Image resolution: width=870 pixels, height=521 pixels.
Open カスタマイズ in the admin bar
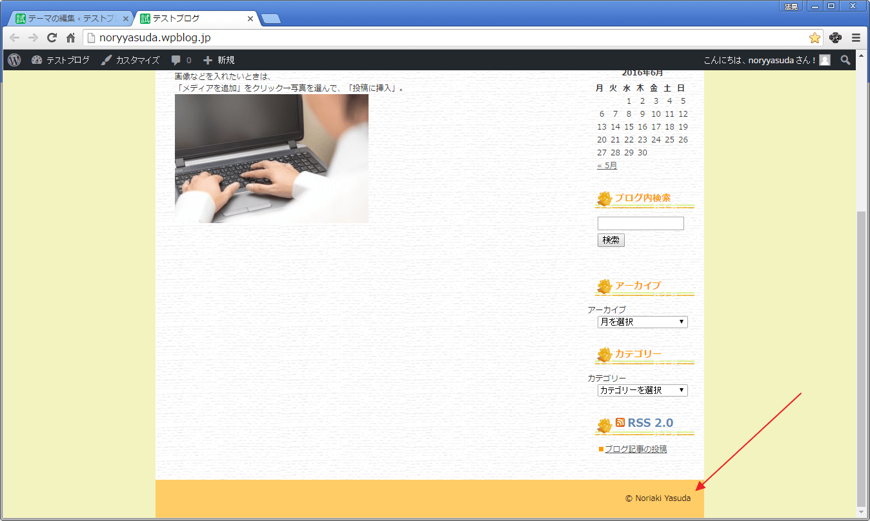point(130,60)
